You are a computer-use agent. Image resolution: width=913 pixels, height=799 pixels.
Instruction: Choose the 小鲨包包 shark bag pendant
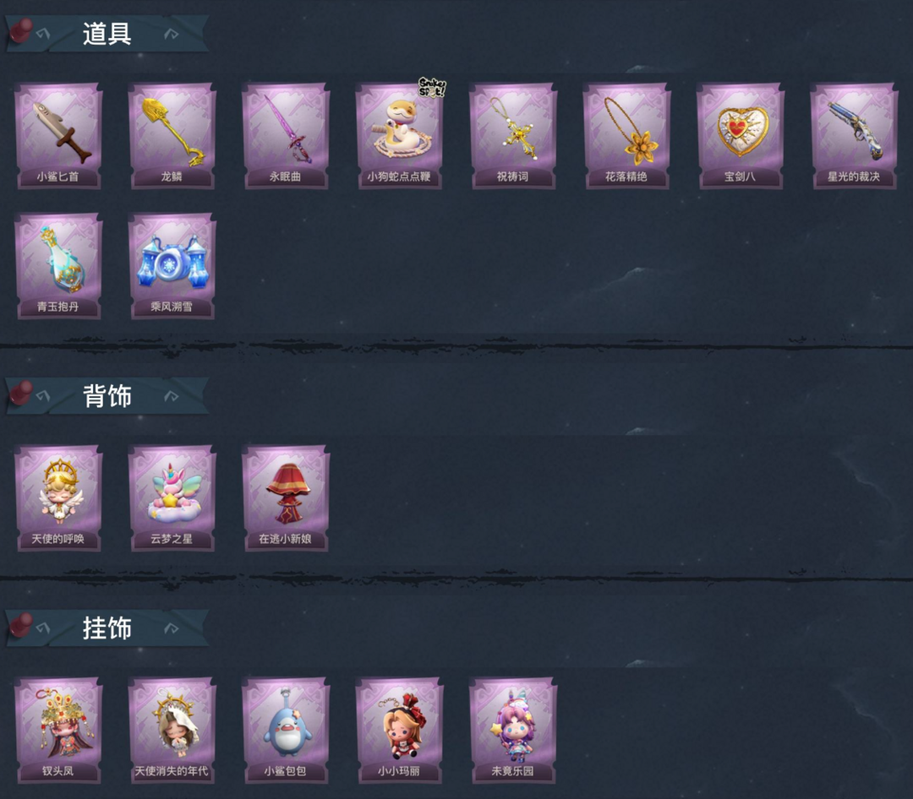pyautogui.click(x=286, y=731)
